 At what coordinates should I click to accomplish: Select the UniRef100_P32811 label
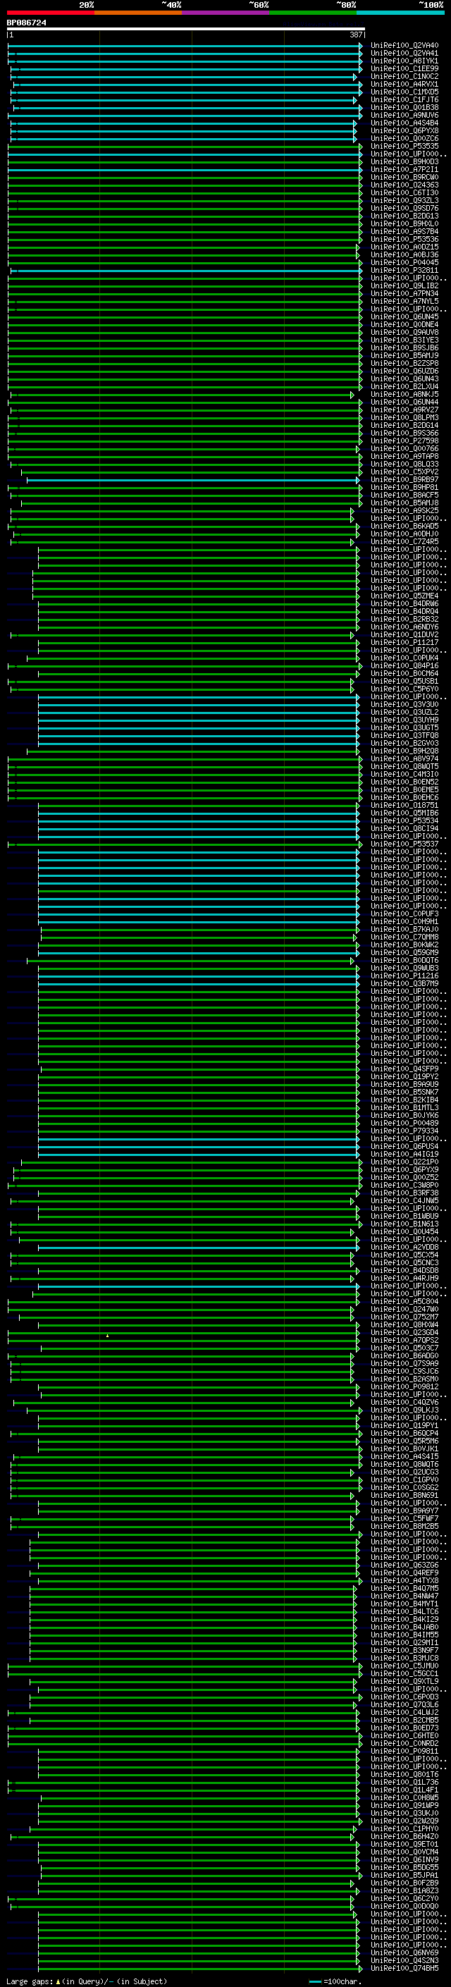[x=404, y=270]
